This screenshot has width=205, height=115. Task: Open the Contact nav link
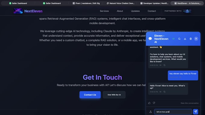(152, 11)
